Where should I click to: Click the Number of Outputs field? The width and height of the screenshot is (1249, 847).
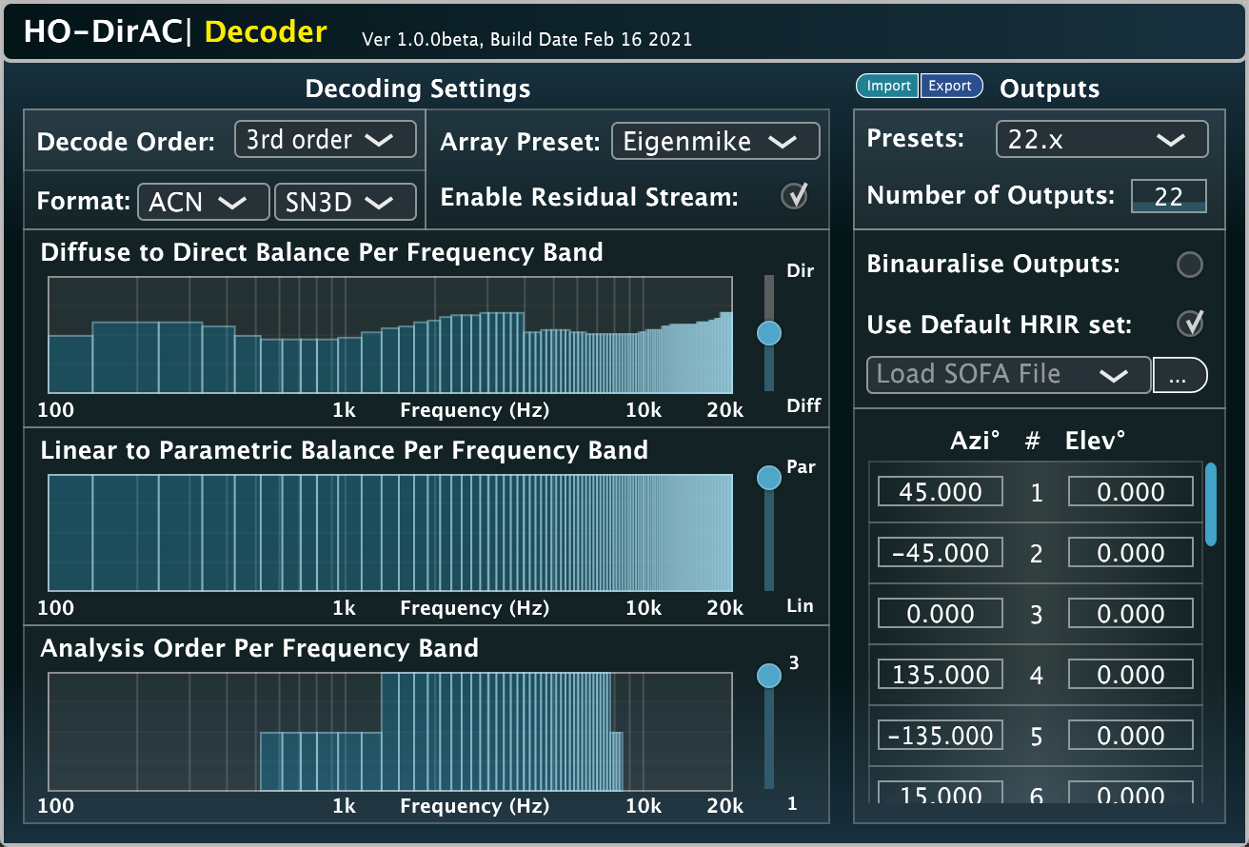1168,196
